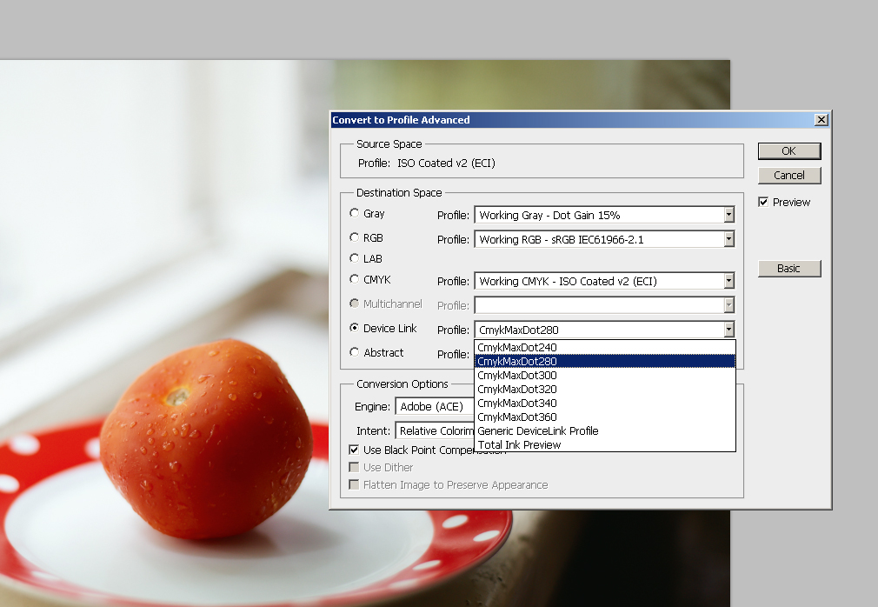878x607 pixels.
Task: Confirm conversion with OK button
Action: click(x=789, y=151)
